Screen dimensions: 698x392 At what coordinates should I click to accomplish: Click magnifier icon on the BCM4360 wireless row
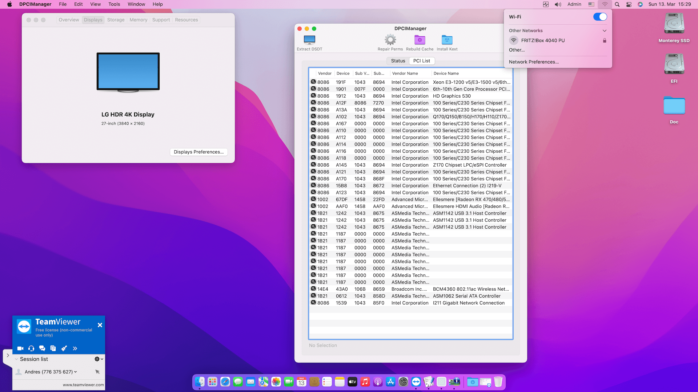click(x=313, y=289)
